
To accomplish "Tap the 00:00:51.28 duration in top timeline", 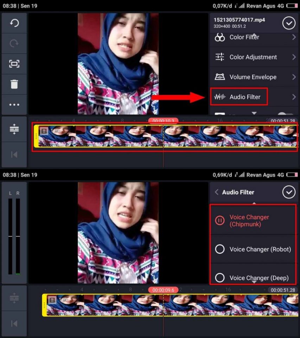I will pyautogui.click(x=283, y=121).
